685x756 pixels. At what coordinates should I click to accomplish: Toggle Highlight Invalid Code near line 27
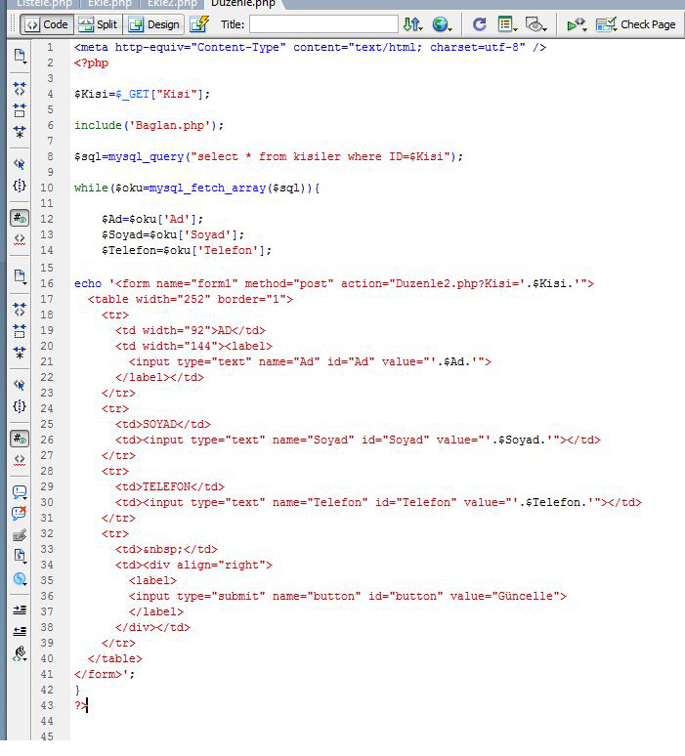[20, 460]
